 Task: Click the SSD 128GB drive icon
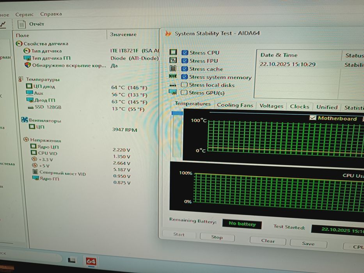[30, 107]
